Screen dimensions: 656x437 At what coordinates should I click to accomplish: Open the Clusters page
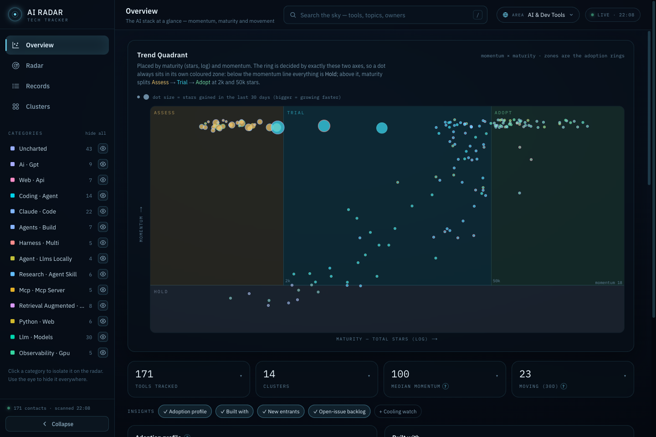point(57,107)
